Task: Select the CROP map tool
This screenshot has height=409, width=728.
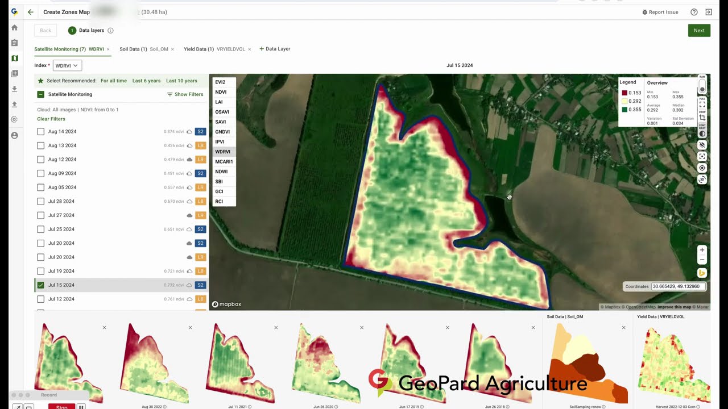Action: pyautogui.click(x=702, y=116)
